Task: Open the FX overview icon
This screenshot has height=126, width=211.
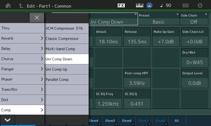Action: point(121,6)
